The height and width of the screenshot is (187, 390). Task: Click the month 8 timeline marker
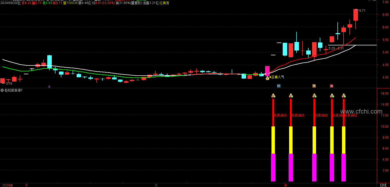click(x=156, y=185)
